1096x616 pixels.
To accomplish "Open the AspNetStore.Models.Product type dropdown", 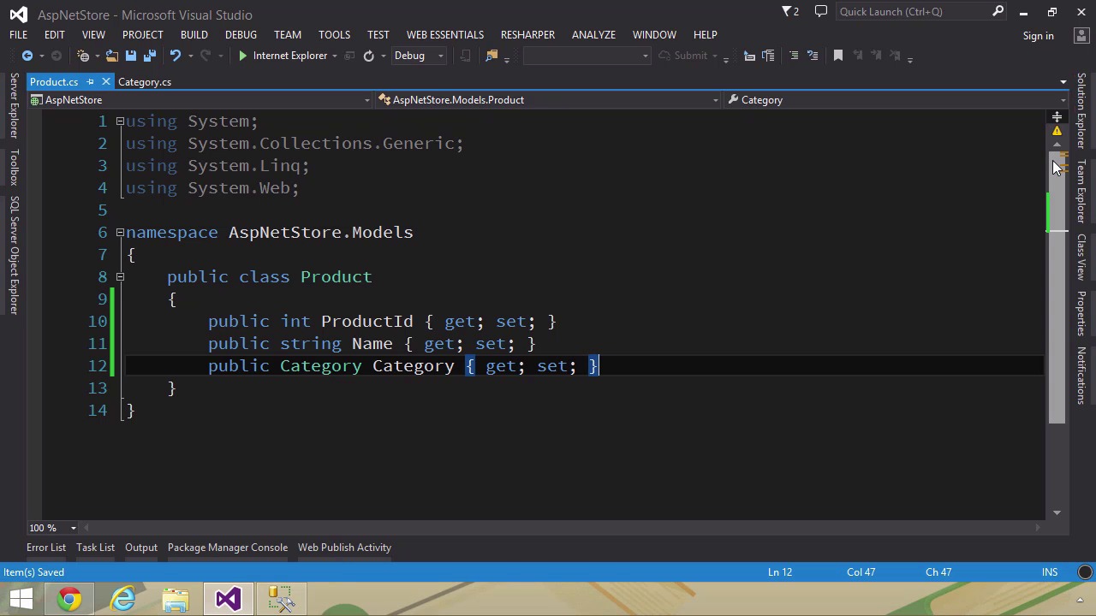I will (x=715, y=100).
